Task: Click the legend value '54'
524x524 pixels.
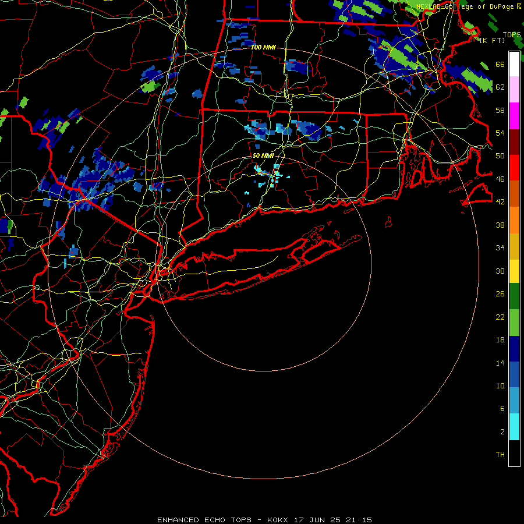Action: tap(500, 133)
